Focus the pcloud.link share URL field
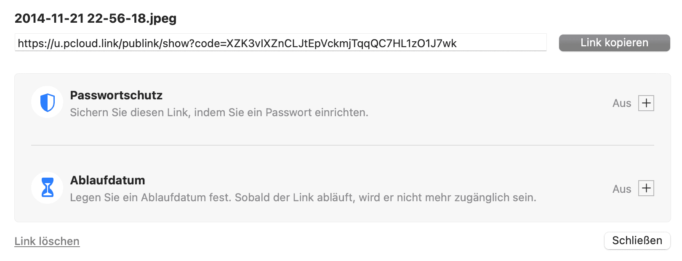Screen dimensions: 682x261 [280, 43]
